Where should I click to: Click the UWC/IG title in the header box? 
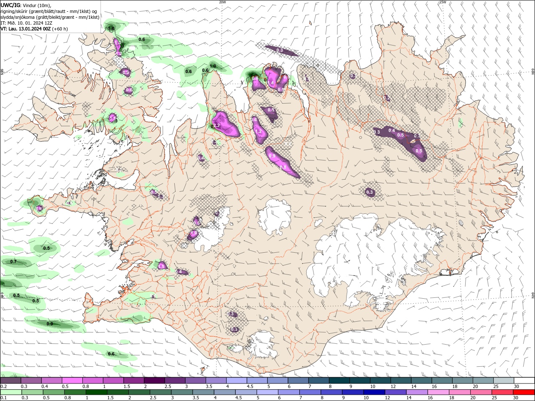(10, 5)
